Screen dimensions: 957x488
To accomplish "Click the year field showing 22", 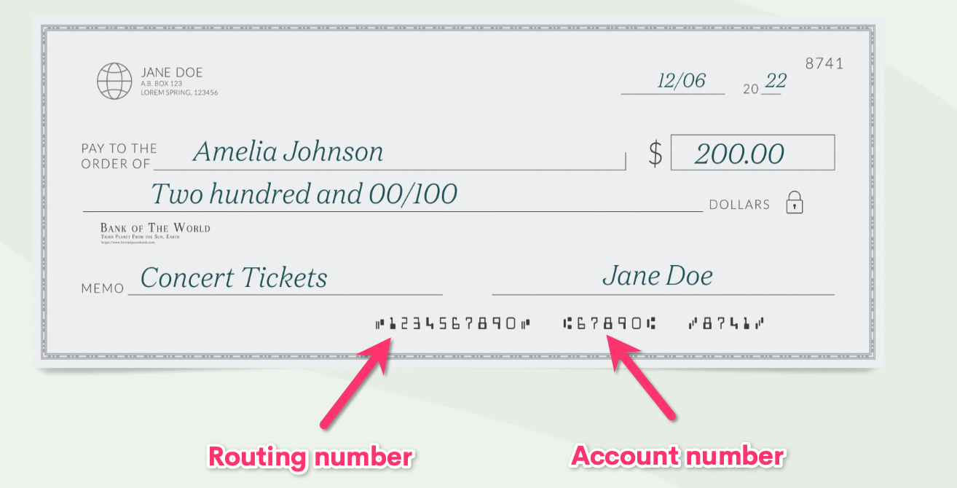I will coord(776,82).
